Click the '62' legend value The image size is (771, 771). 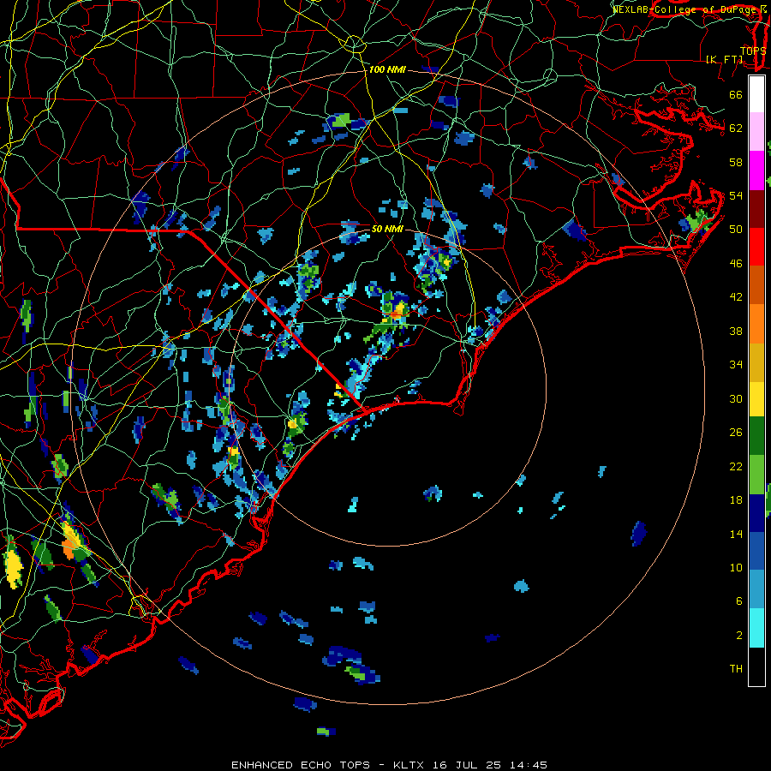[736, 128]
